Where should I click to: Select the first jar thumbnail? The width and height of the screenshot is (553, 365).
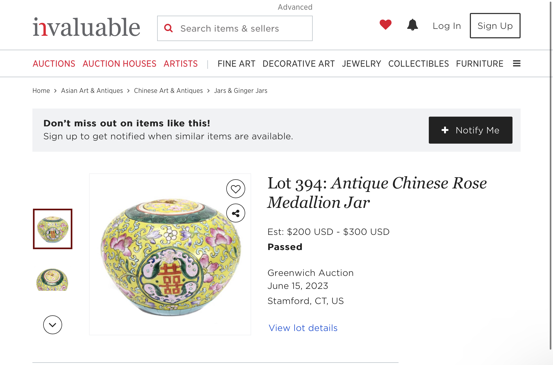coord(53,229)
